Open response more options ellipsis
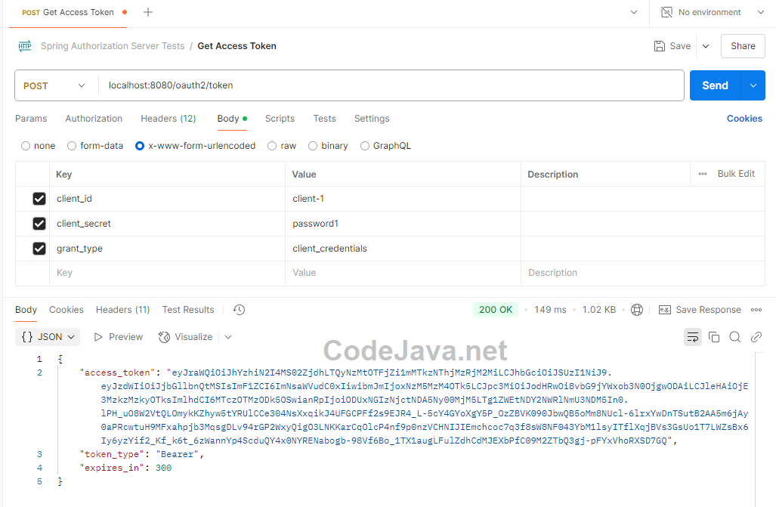776x507 pixels. click(x=756, y=310)
